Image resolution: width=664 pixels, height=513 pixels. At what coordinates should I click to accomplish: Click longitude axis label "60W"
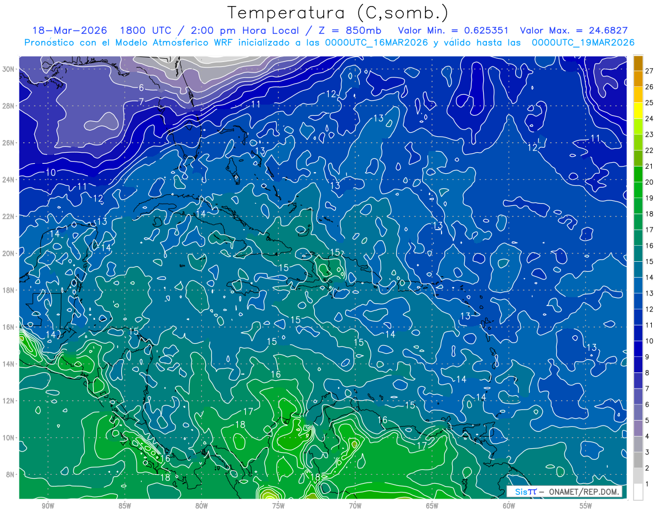pos(509,506)
